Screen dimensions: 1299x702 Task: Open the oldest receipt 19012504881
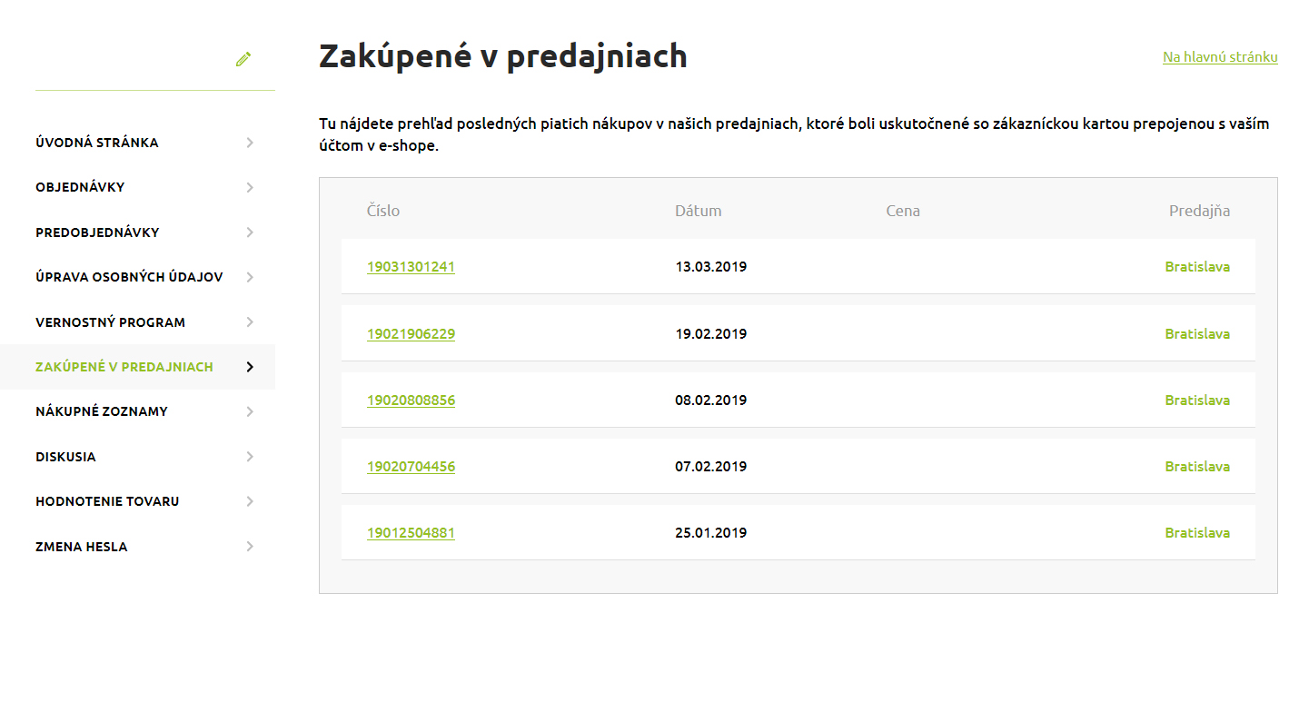[411, 532]
